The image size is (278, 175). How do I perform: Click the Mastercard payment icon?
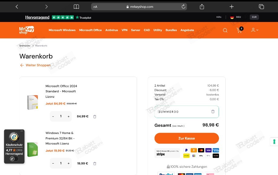coord(201,150)
